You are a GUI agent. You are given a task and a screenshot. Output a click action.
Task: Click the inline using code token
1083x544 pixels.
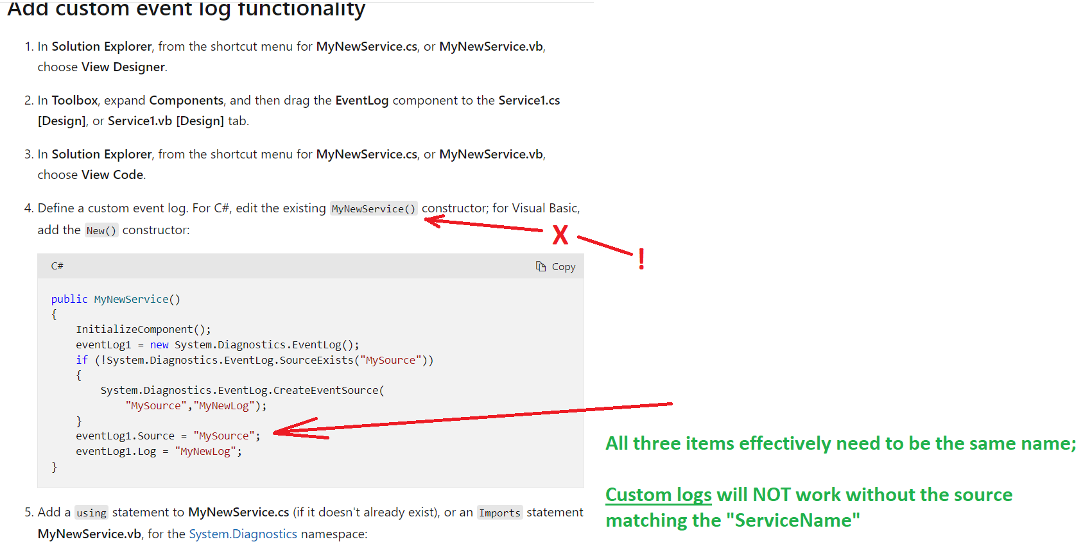[91, 513]
